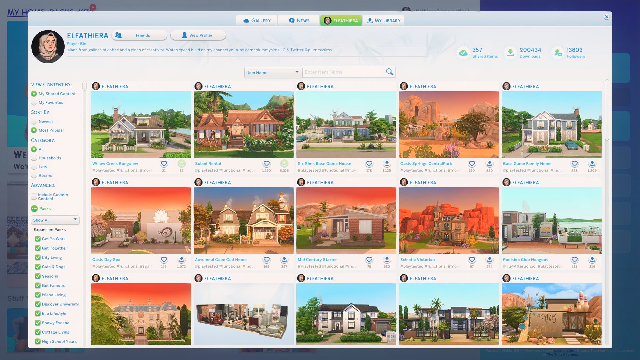The image size is (640, 360).
Task: Download Oasis Springs CentralPark lot
Action: (489, 164)
